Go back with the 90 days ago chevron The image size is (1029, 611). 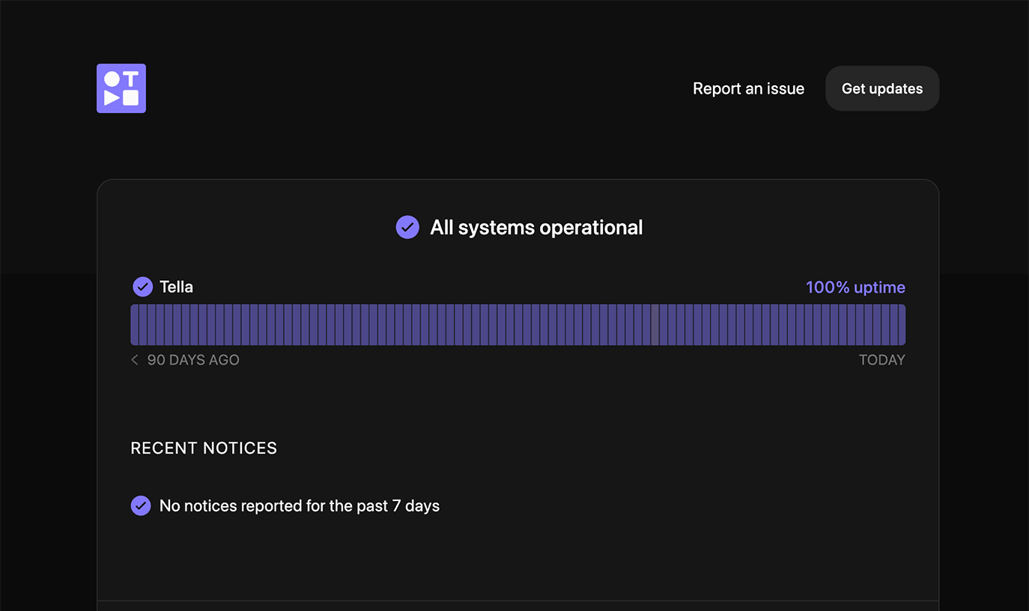pyautogui.click(x=135, y=360)
